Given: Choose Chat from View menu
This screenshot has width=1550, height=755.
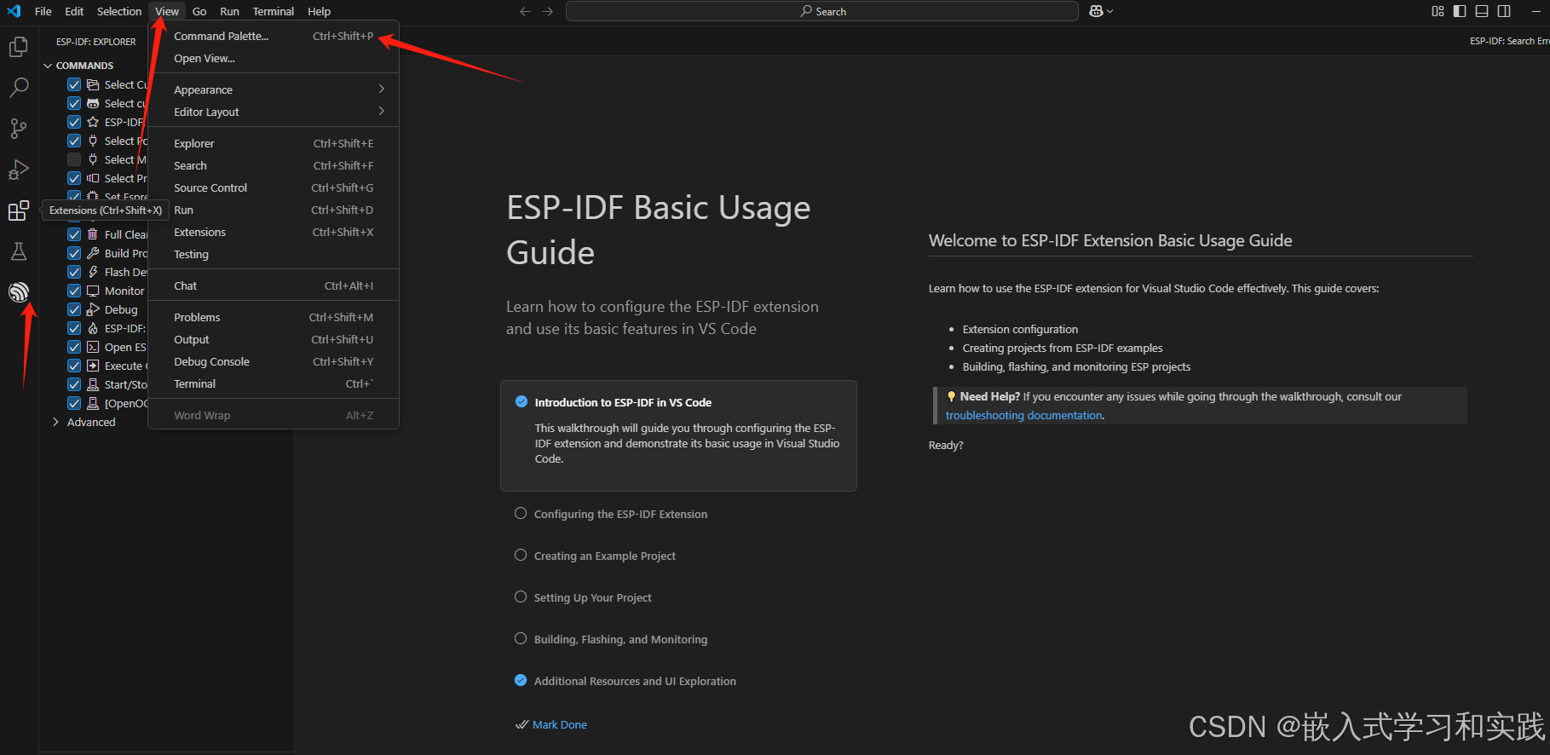Looking at the screenshot, I should [x=274, y=285].
